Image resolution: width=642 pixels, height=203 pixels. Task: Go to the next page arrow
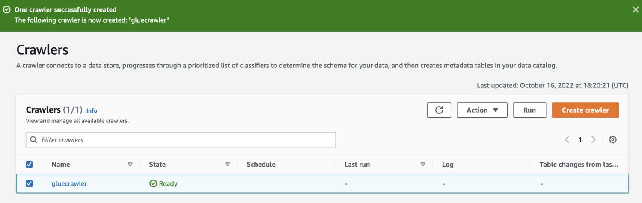pos(593,139)
